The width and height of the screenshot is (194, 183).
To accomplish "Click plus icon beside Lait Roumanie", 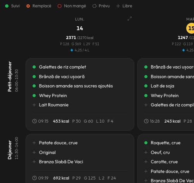I will point(34,105).
